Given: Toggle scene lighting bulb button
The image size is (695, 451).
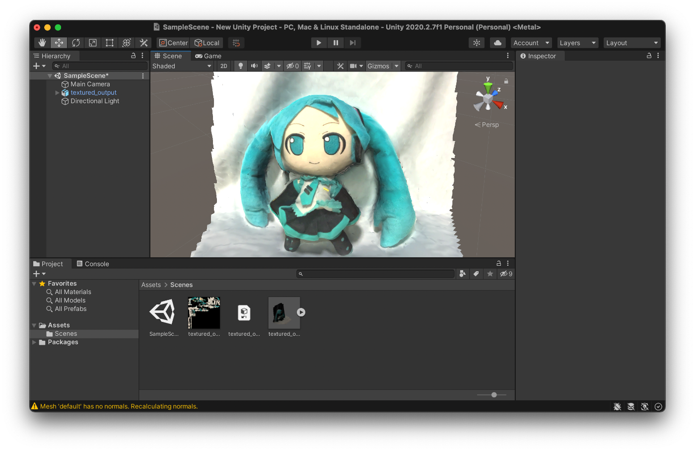Looking at the screenshot, I should coord(241,66).
